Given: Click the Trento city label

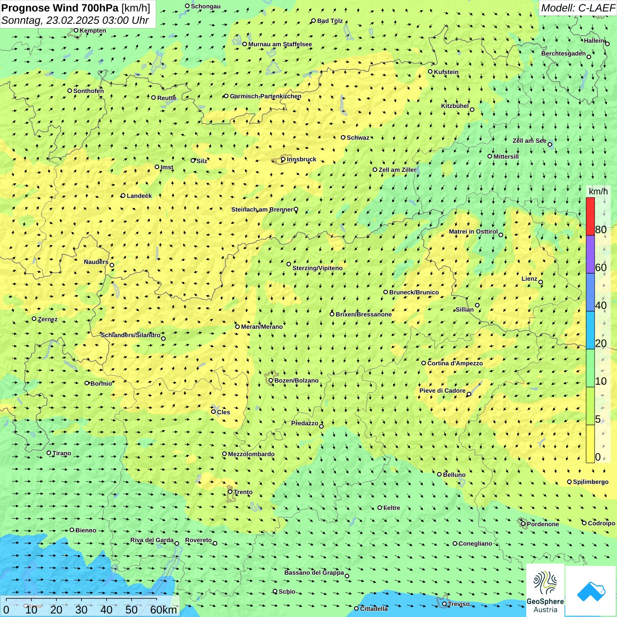Looking at the screenshot, I should (x=243, y=492).
